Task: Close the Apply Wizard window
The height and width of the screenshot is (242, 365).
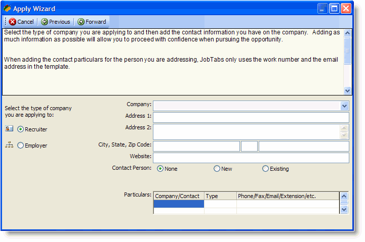Action: (346, 9)
